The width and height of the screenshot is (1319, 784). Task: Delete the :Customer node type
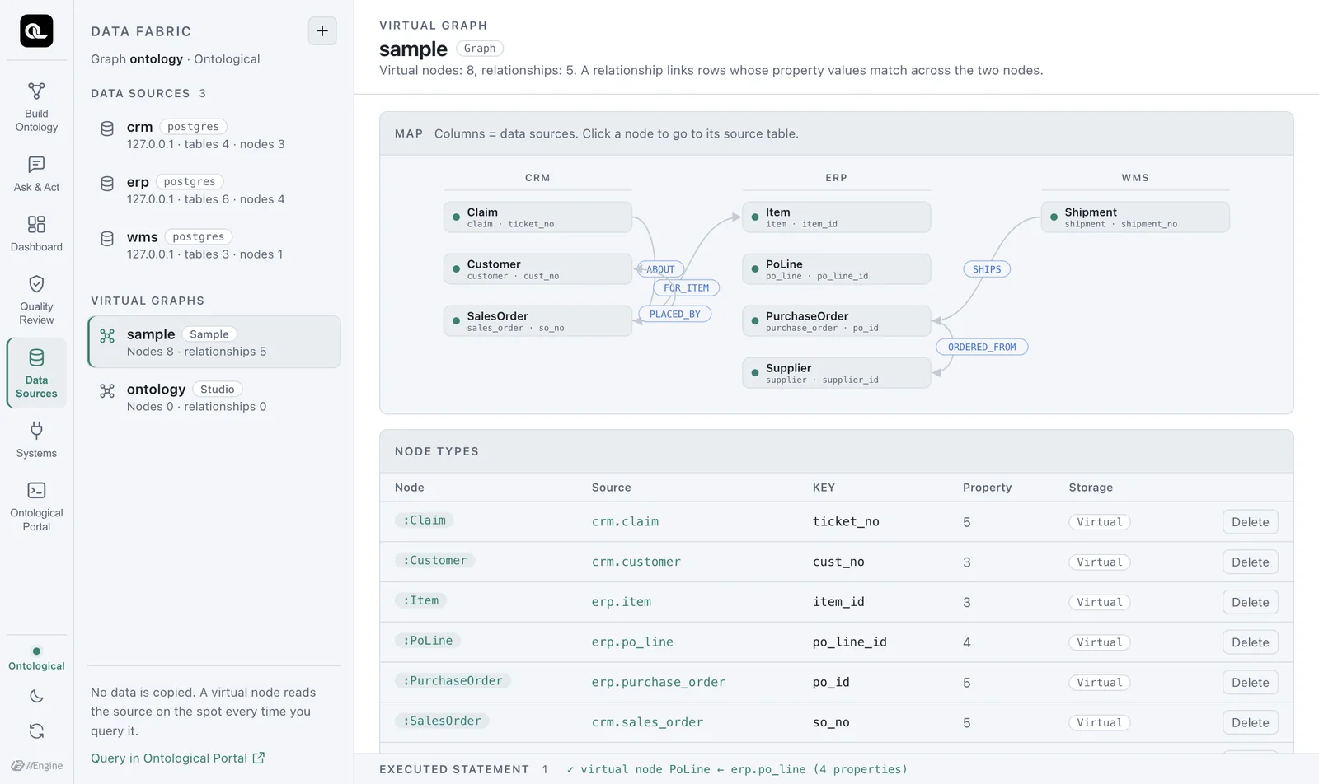[x=1250, y=562]
